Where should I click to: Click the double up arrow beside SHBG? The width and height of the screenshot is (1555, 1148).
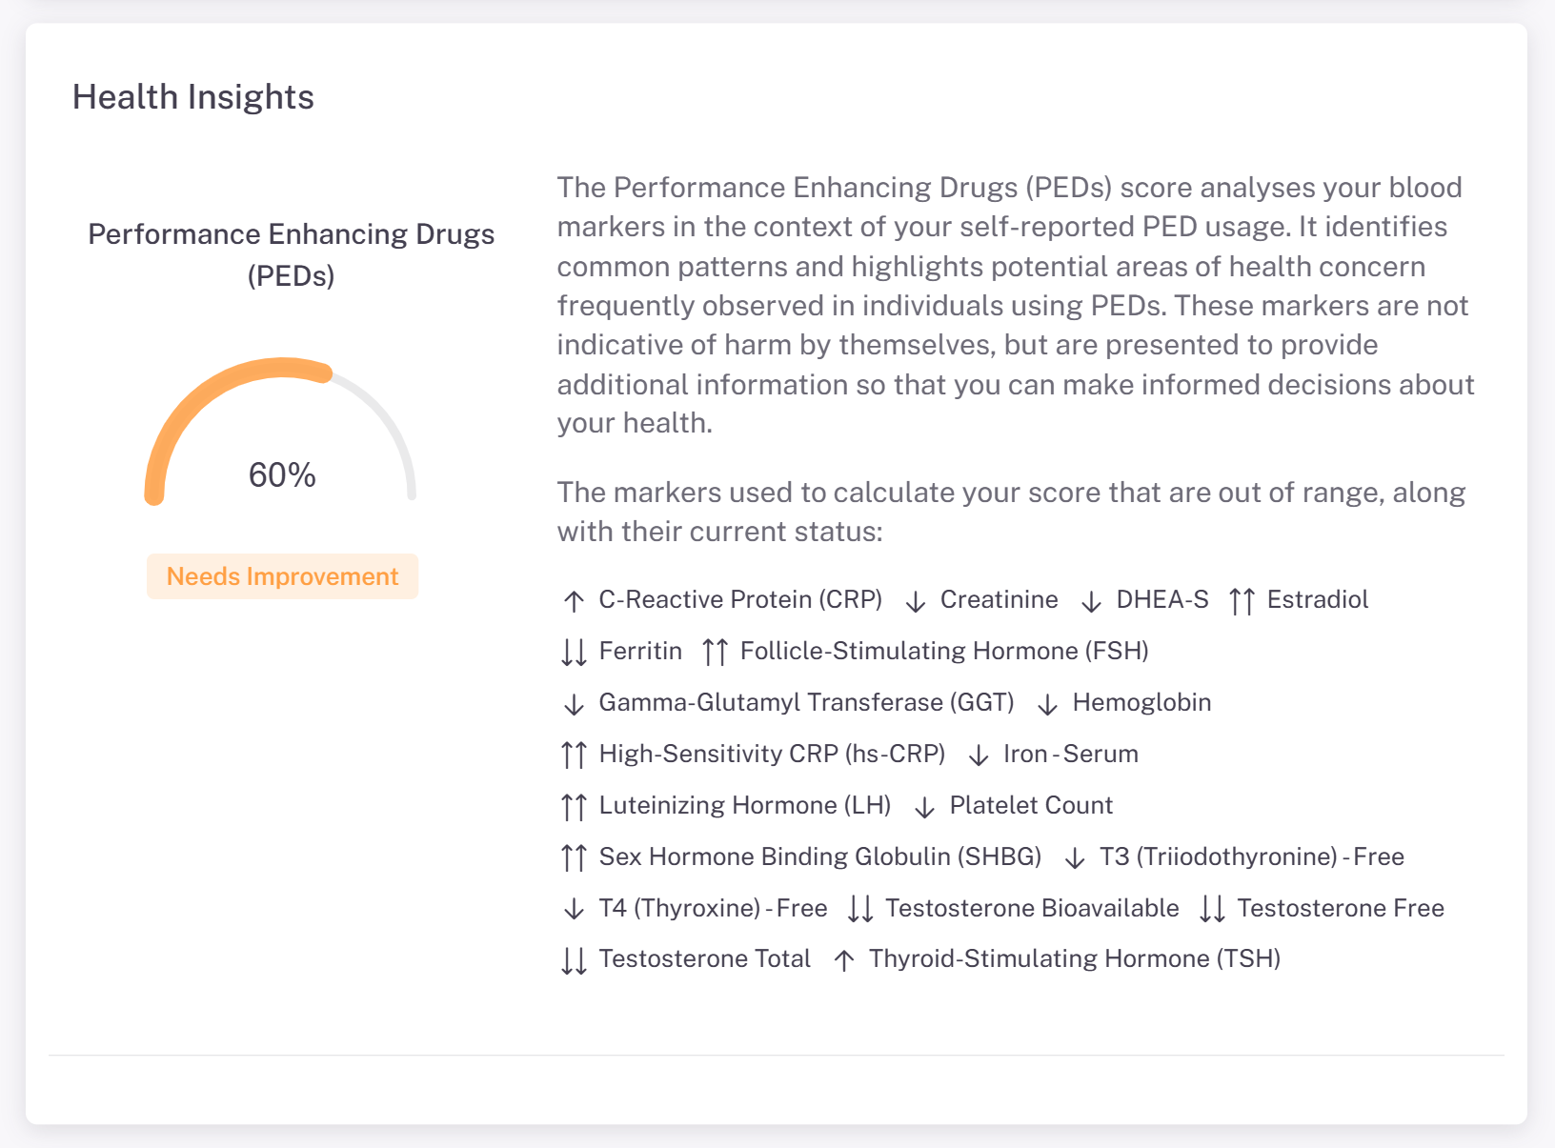[574, 858]
